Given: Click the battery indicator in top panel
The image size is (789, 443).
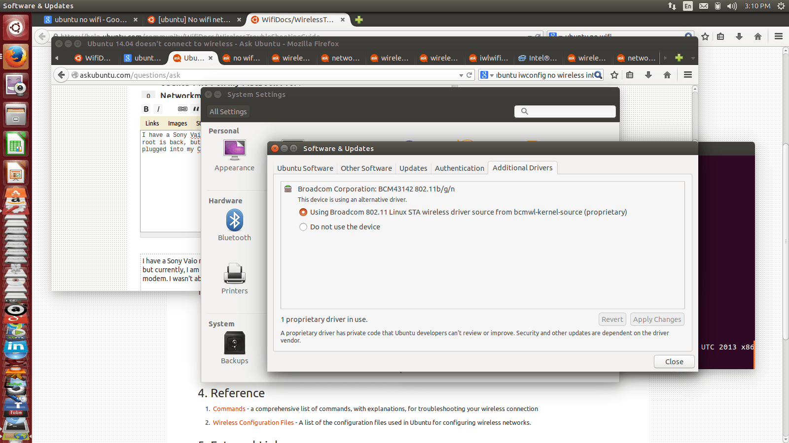Looking at the screenshot, I should [717, 6].
